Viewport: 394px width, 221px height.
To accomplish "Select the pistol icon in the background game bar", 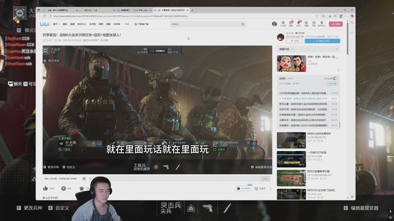I will pos(207,208).
